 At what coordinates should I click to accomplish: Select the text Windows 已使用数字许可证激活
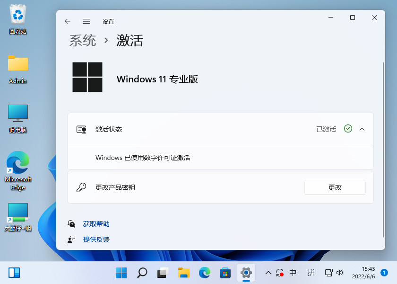click(x=143, y=158)
